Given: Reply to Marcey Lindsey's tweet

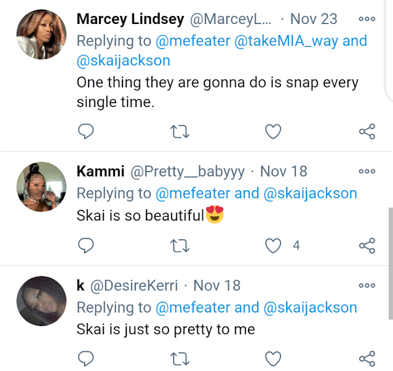Looking at the screenshot, I should pyautogui.click(x=87, y=131).
